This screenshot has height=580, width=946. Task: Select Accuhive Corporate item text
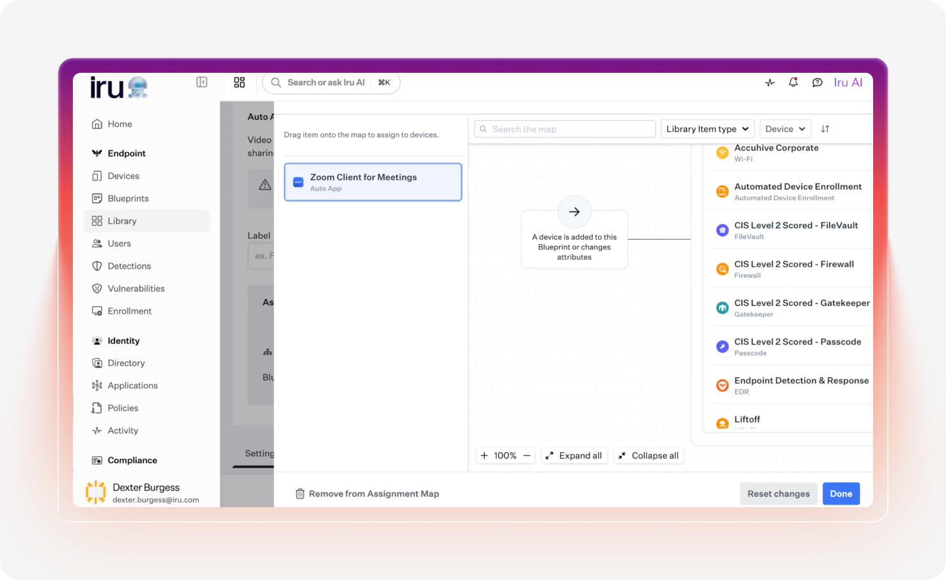point(776,148)
